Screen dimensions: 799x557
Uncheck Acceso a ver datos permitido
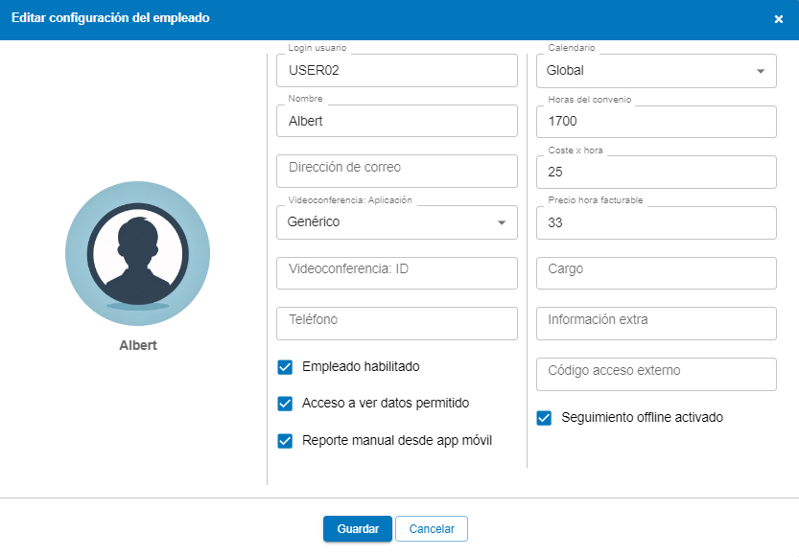click(285, 404)
